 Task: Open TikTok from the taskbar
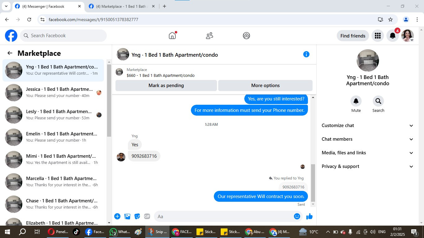click(x=76, y=232)
